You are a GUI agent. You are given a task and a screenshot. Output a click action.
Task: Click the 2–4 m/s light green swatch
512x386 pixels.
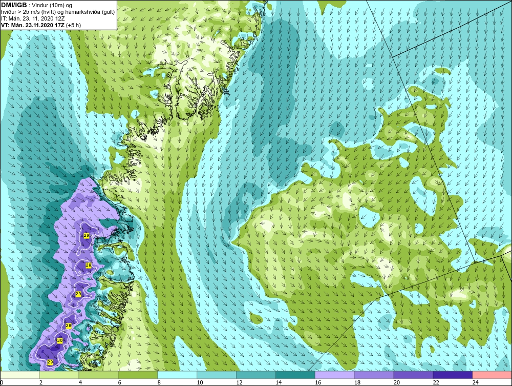[59, 375]
